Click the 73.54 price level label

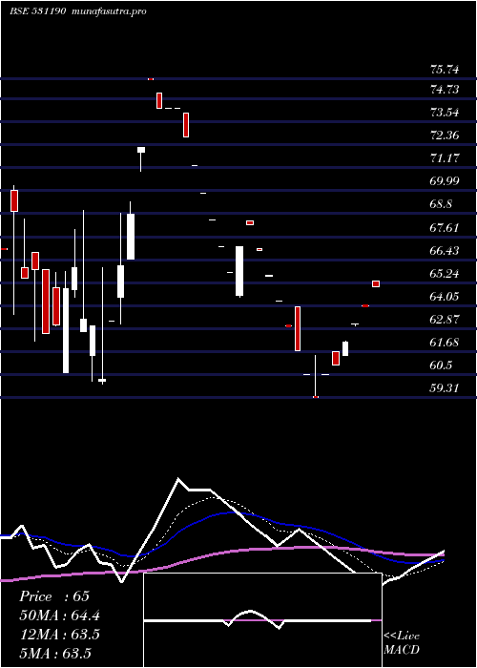[x=445, y=113]
